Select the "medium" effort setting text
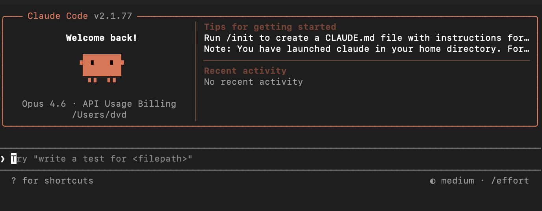The width and height of the screenshot is (542, 211). [x=457, y=181]
